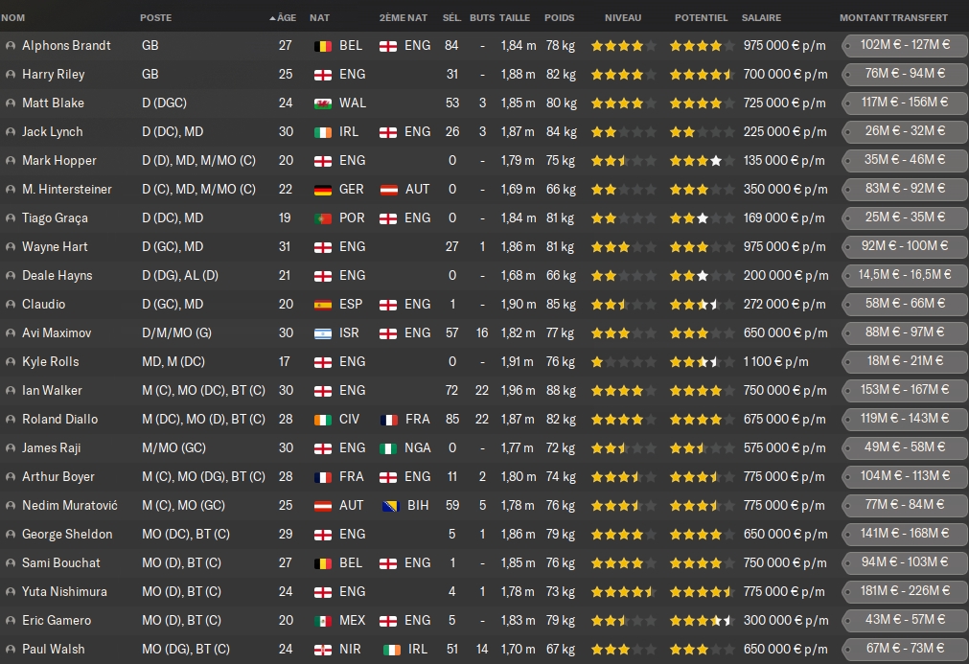The image size is (969, 664).
Task: Open the 18M € - 21M € transfer value button
Action: click(905, 360)
